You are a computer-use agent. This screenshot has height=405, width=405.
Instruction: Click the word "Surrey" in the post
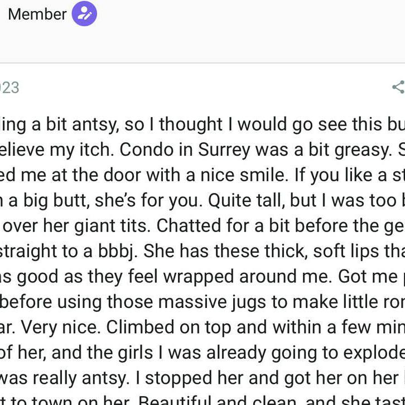(x=224, y=150)
